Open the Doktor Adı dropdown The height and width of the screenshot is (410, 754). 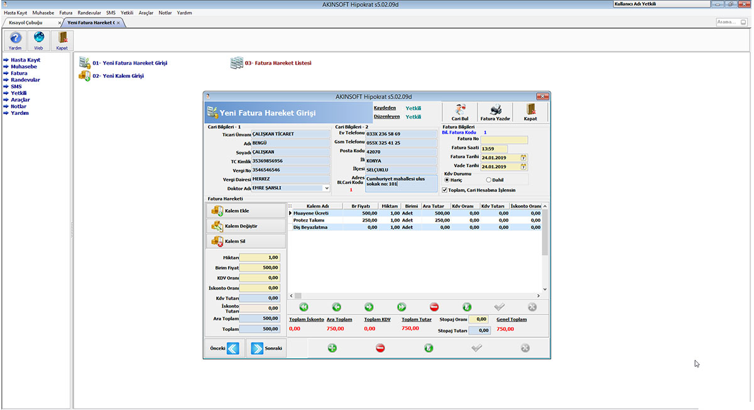327,187
